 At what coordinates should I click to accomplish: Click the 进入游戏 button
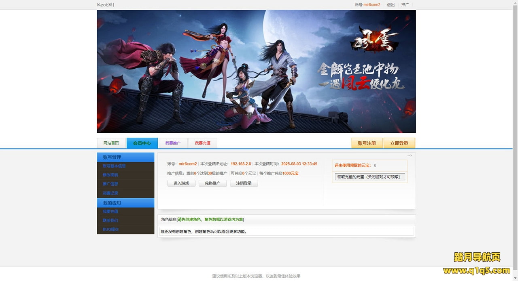click(181, 183)
